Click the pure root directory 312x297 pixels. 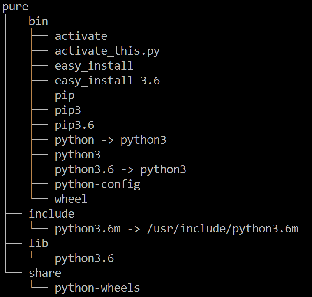coord(15,7)
